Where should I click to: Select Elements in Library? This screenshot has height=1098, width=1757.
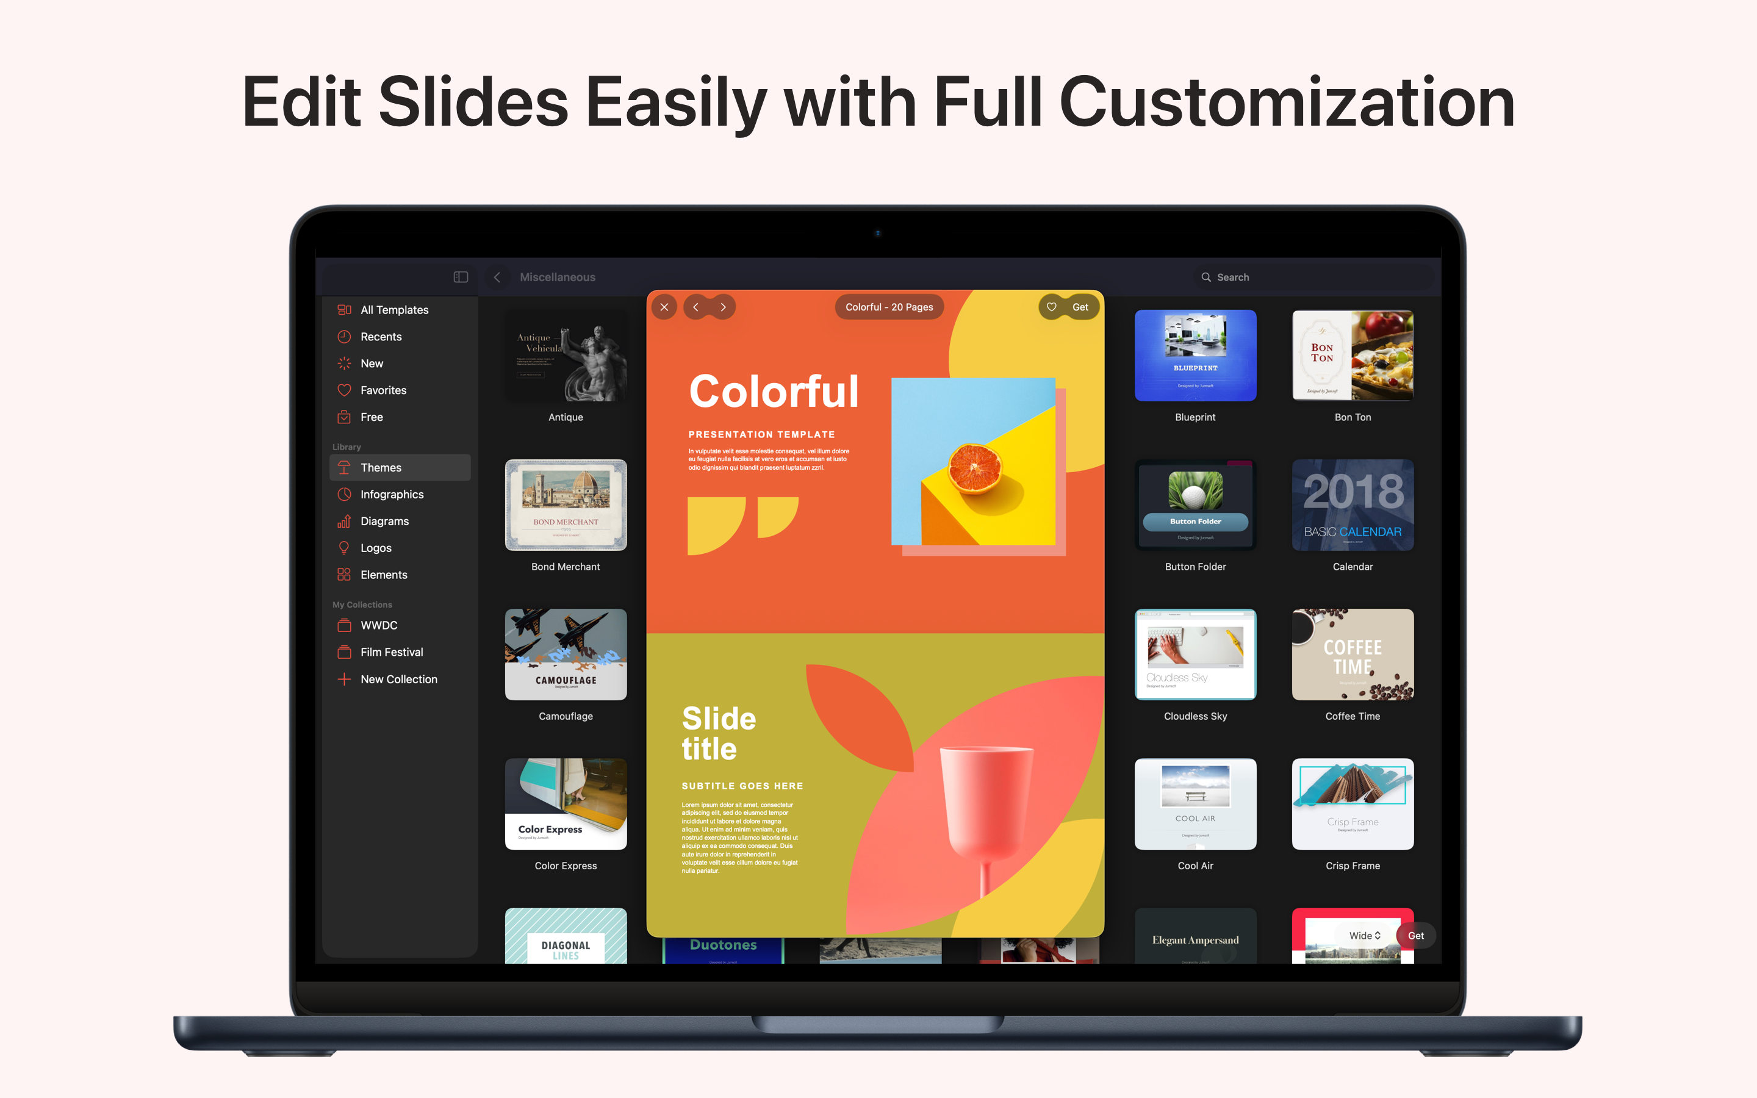click(400, 575)
